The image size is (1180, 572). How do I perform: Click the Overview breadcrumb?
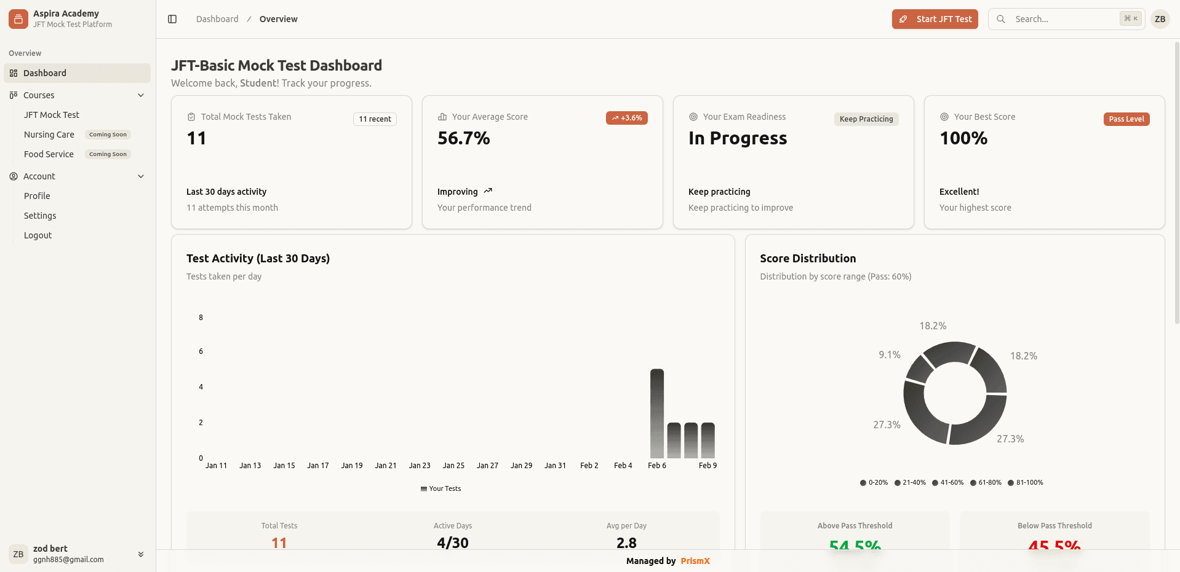pos(278,19)
